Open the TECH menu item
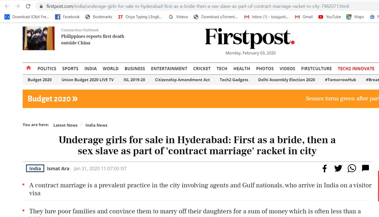The width and height of the screenshot is (379, 217). pos(222,69)
